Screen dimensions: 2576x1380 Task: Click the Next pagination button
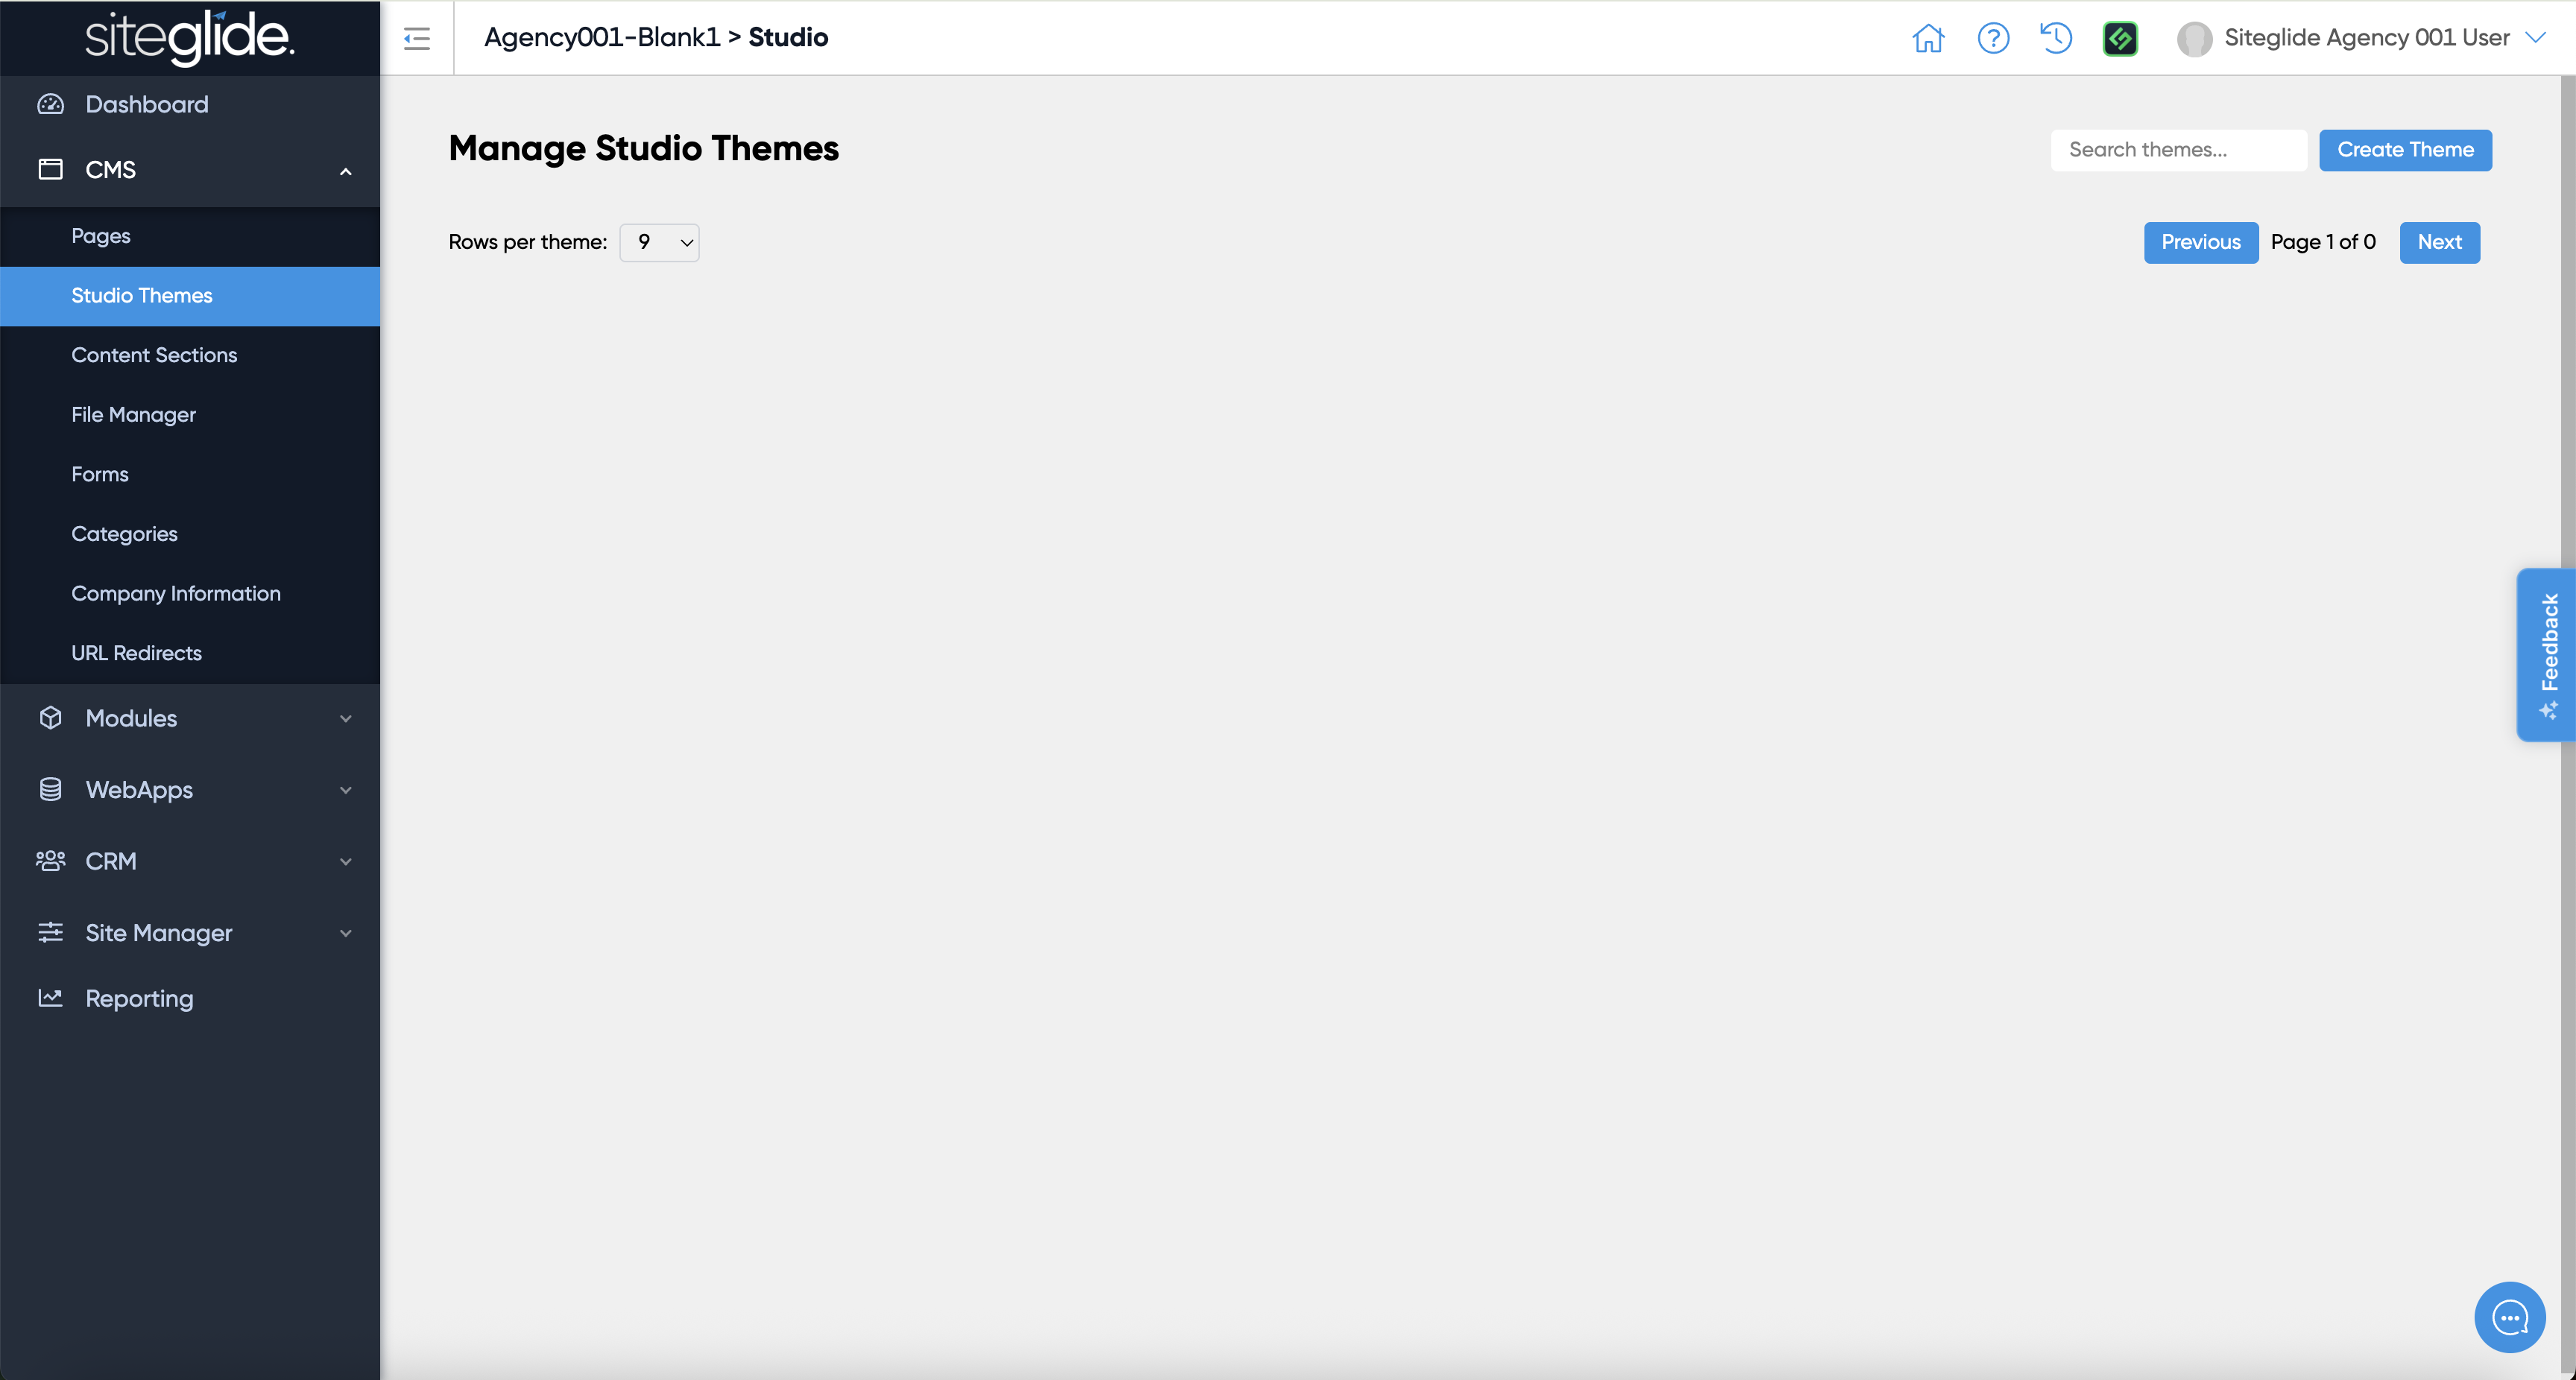2439,242
